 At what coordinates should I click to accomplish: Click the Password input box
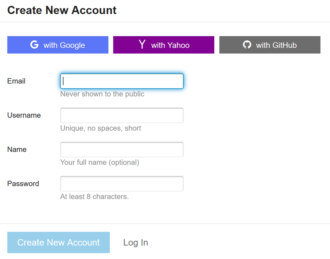122,184
